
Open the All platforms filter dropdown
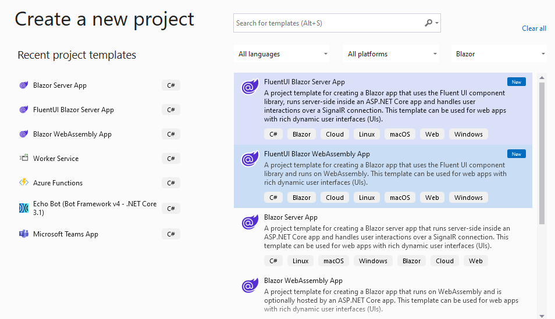point(391,54)
